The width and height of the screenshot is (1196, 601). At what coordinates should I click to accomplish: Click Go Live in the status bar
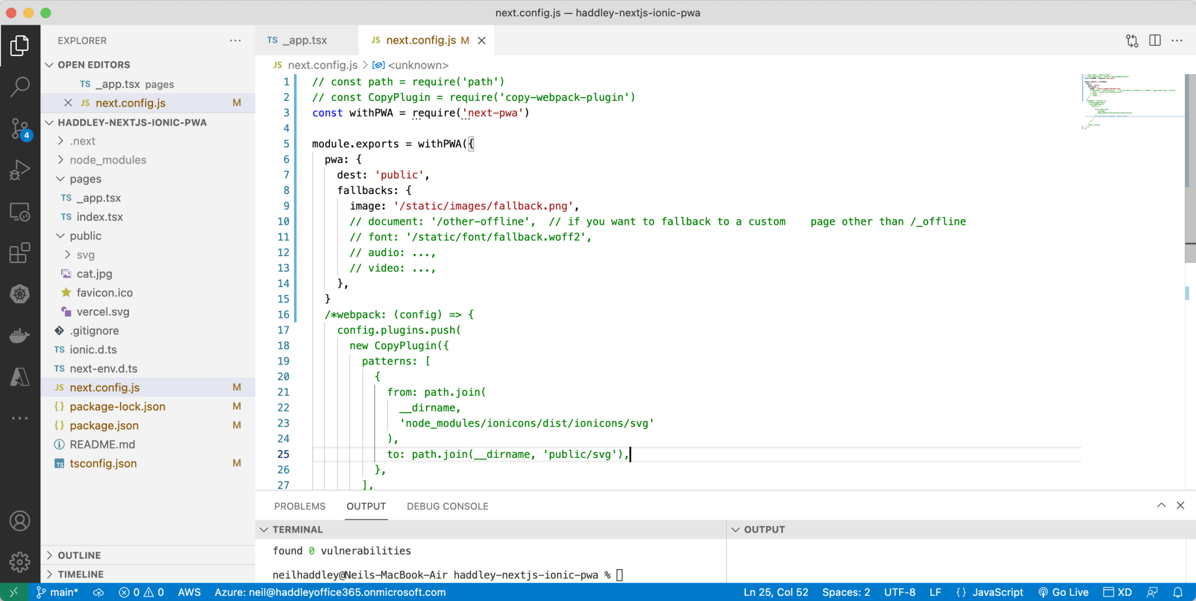(1063, 592)
